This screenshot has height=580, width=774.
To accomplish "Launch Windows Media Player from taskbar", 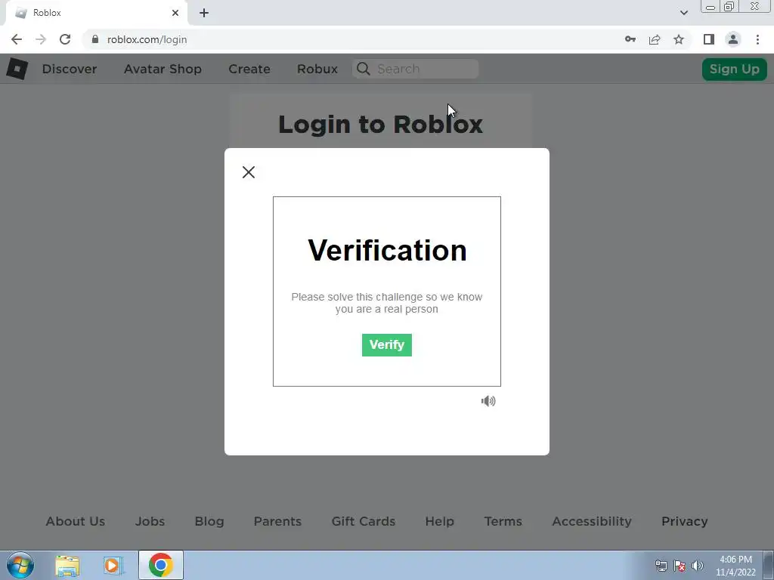I will (x=113, y=566).
